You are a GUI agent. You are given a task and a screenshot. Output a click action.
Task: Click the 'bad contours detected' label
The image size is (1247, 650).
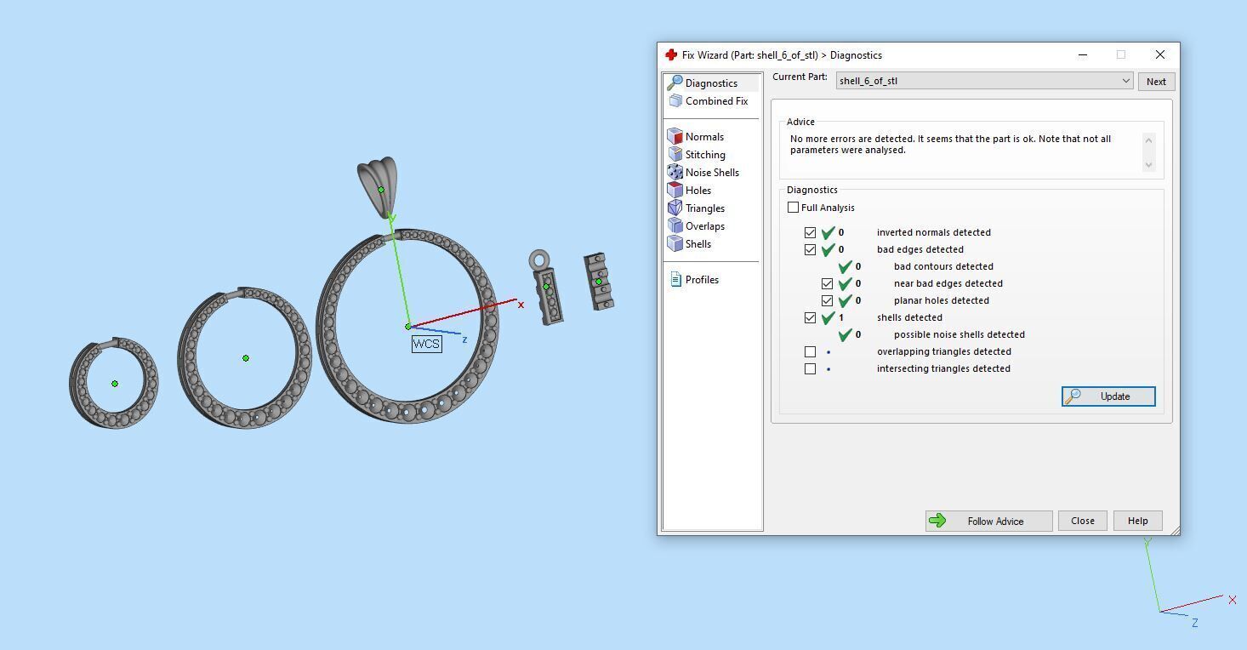click(943, 266)
